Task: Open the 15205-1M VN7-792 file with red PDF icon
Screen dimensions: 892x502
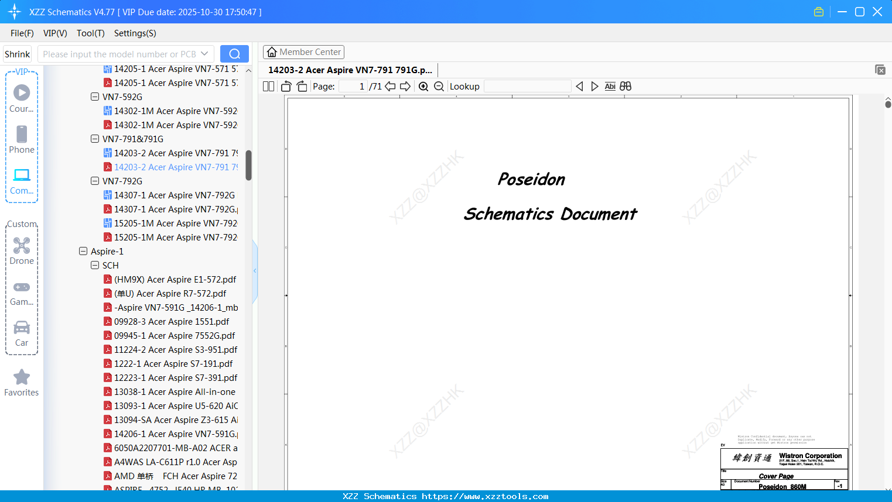Action: click(170, 237)
